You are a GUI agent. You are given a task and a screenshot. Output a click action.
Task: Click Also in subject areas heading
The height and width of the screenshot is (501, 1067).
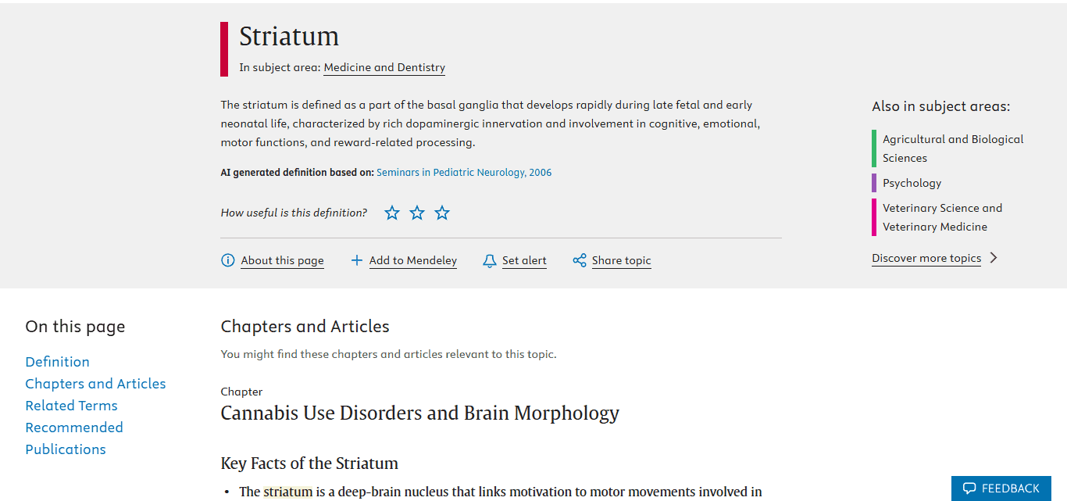point(940,106)
